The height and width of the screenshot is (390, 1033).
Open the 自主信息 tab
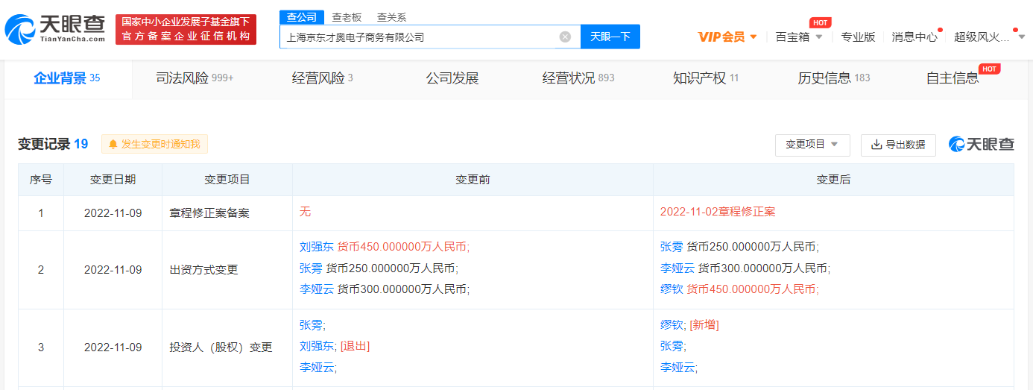tap(953, 78)
